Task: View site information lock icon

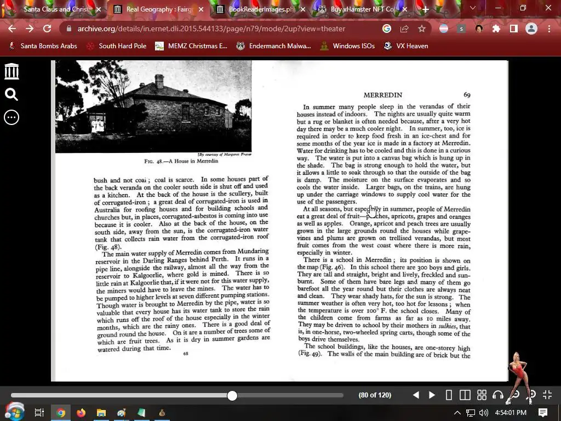Action: pos(69,29)
